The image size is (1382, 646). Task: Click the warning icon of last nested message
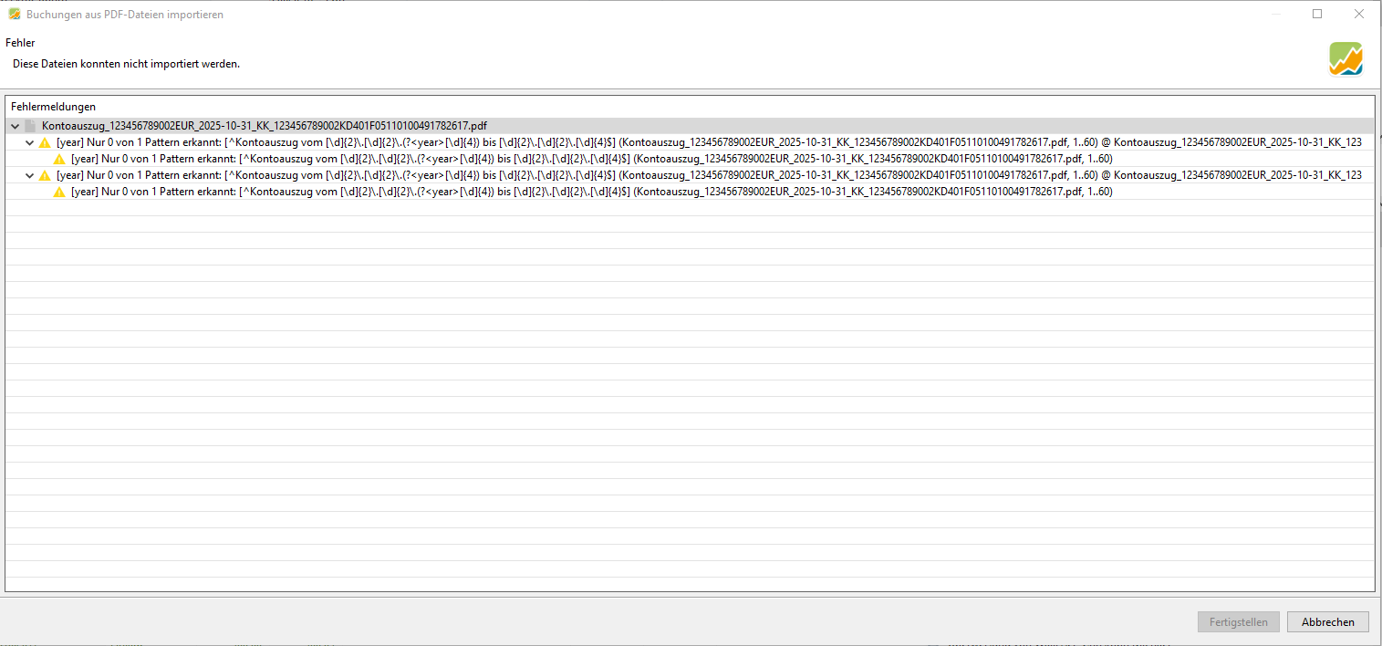click(x=59, y=192)
